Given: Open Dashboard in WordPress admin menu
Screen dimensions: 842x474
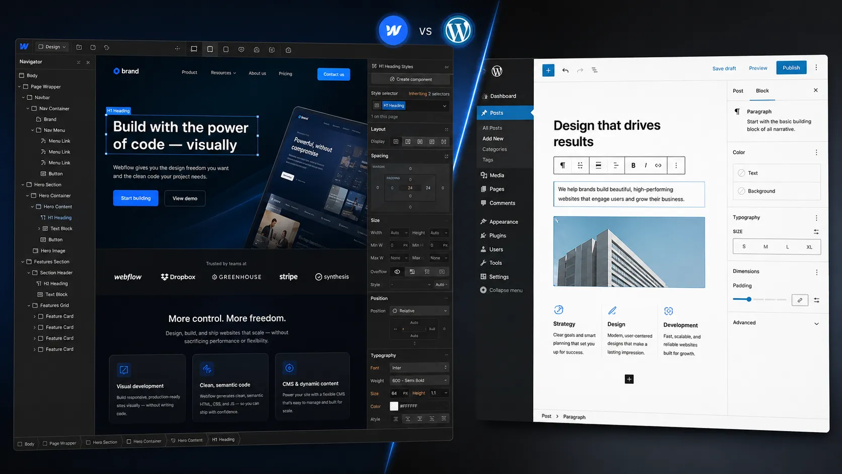Looking at the screenshot, I should click(x=503, y=96).
